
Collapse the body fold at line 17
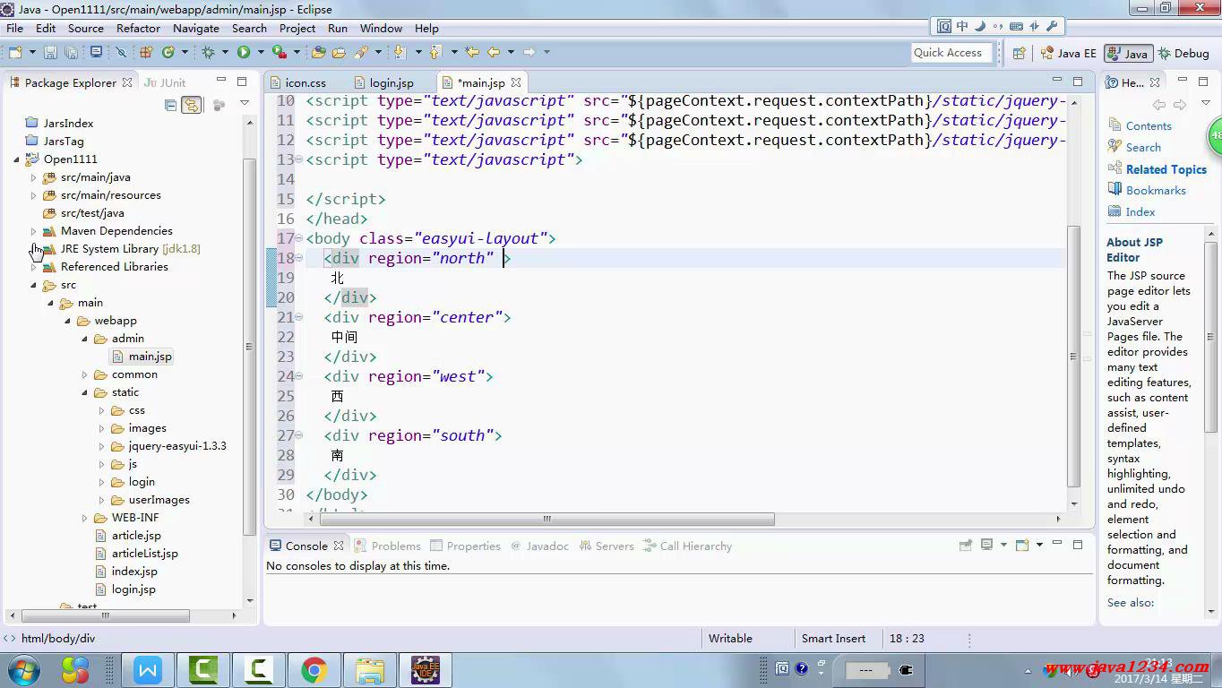coord(299,238)
